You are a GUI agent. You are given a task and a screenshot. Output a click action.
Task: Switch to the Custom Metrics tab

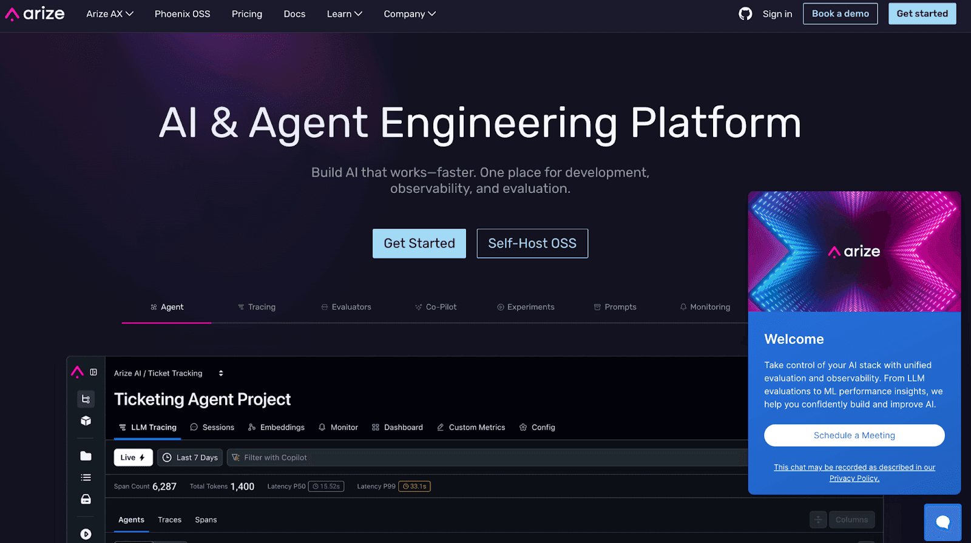470,427
